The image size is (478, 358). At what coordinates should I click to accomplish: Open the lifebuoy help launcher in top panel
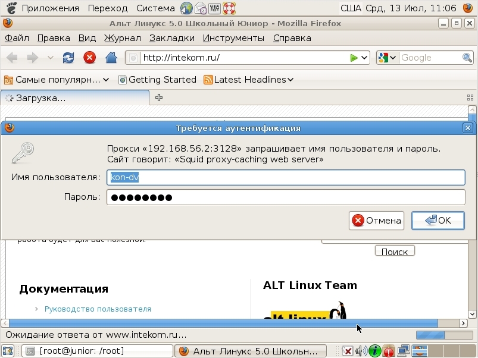[x=229, y=8]
